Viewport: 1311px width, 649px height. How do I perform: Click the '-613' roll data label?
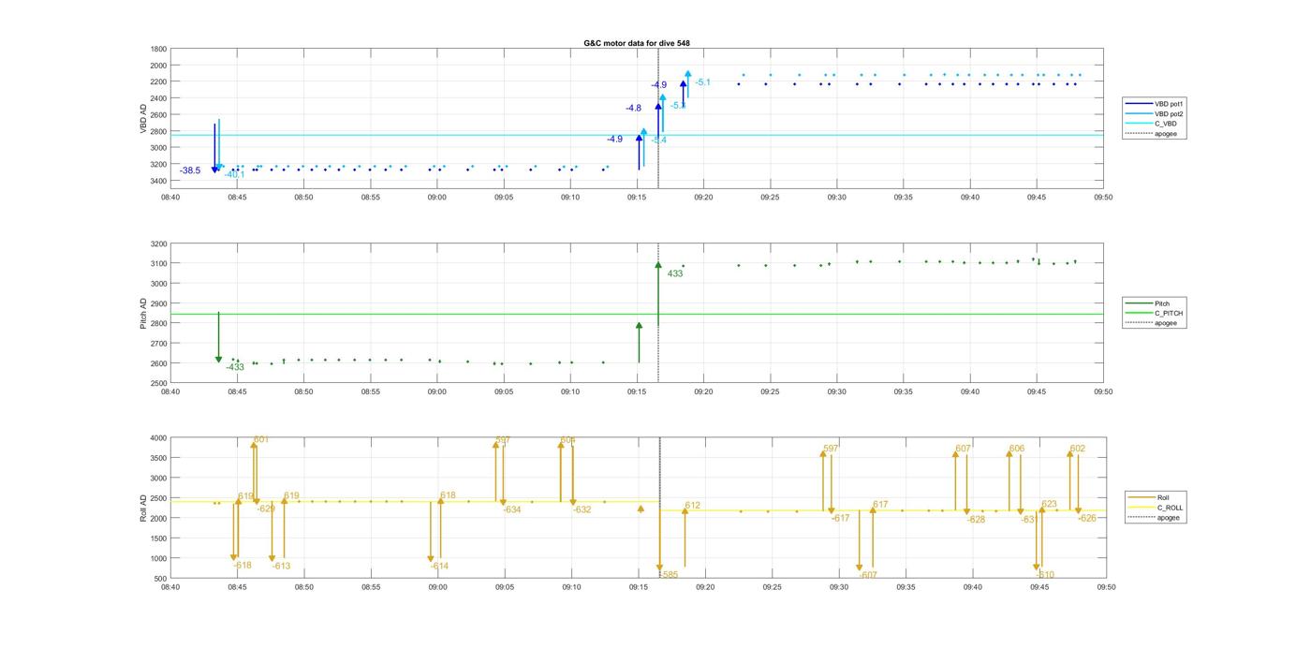[x=282, y=566]
